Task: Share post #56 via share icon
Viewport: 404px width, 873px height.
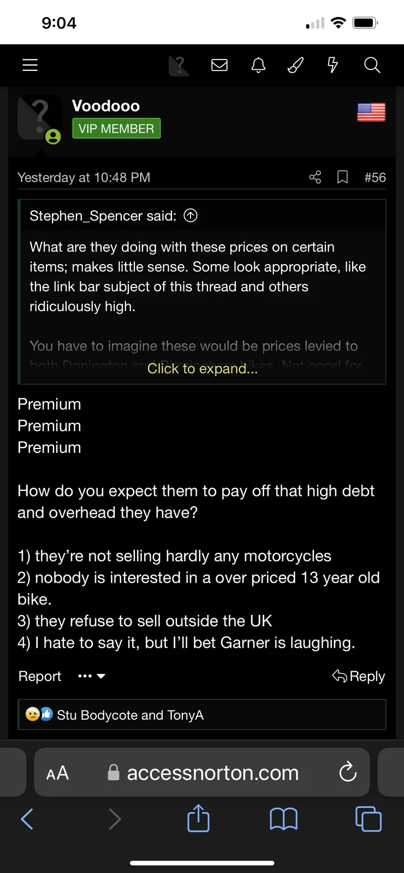Action: 315,177
